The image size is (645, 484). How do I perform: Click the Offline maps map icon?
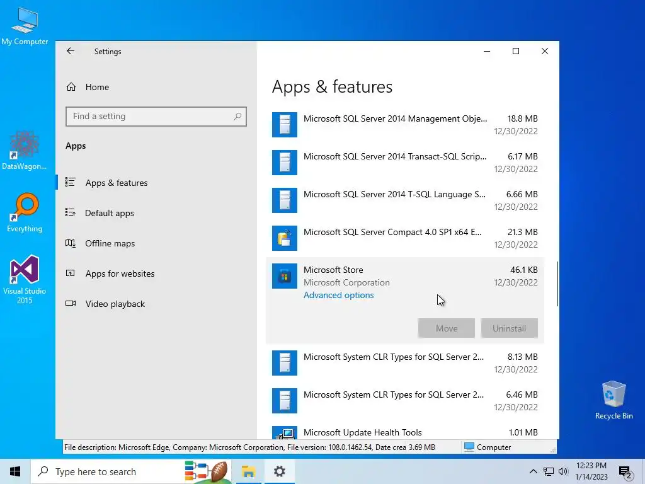pos(71,243)
